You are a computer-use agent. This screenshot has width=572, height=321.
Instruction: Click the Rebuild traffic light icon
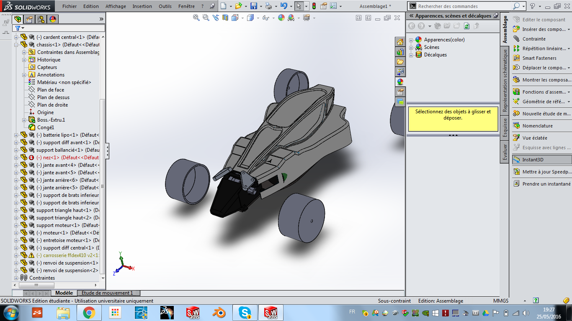(x=314, y=6)
